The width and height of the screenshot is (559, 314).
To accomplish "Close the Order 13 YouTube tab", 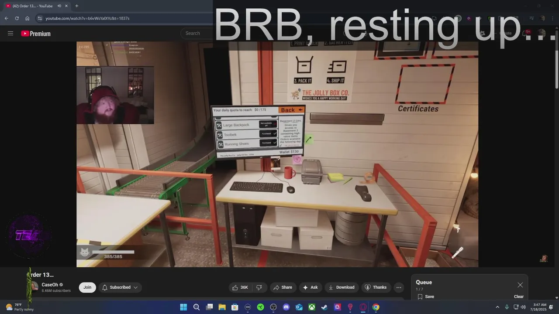I will point(66,6).
